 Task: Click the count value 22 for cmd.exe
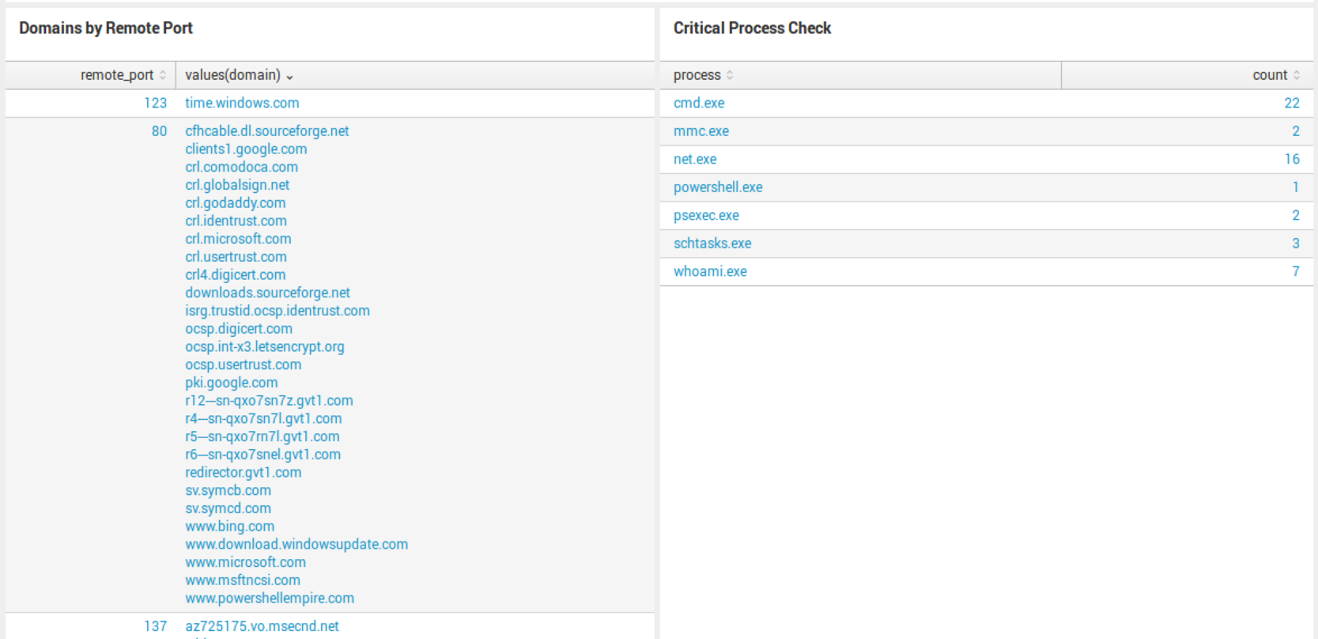tap(1292, 103)
